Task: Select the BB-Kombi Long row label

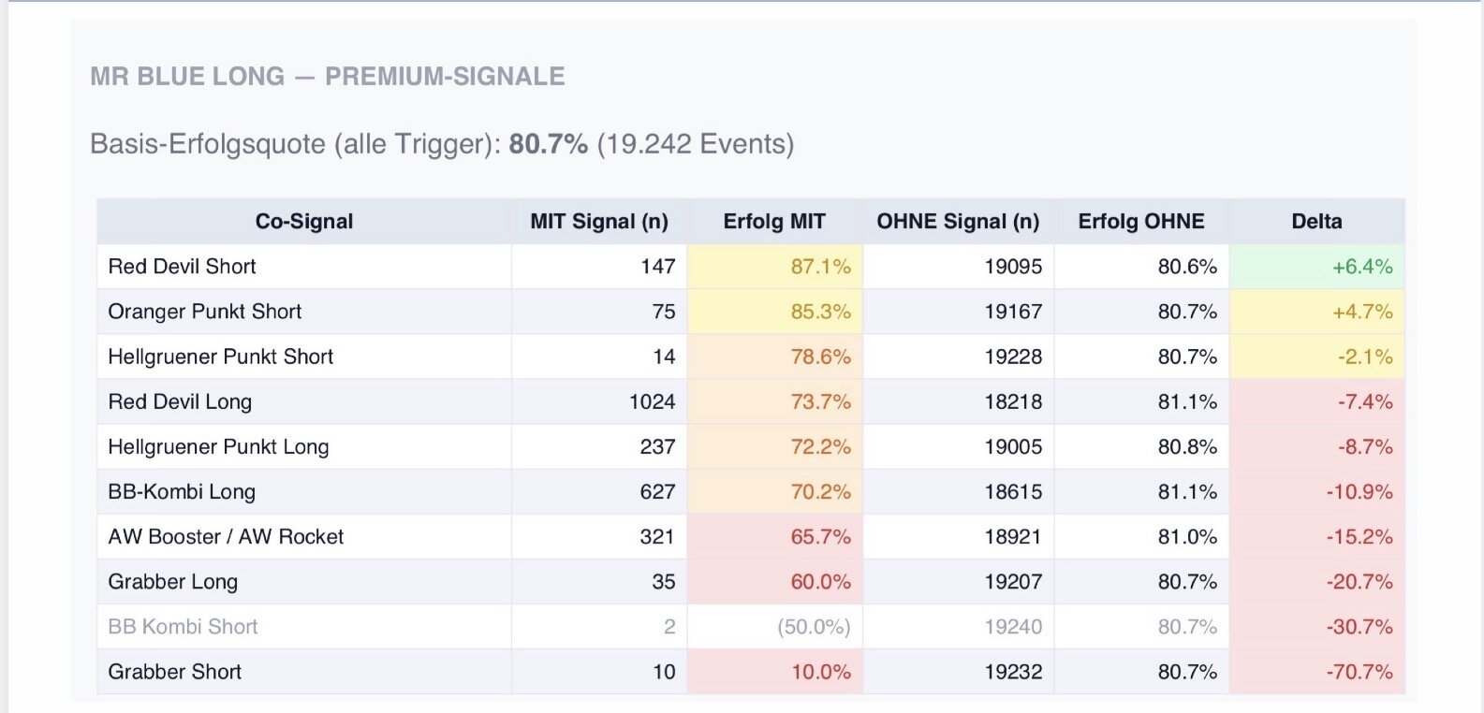Action: coord(182,491)
